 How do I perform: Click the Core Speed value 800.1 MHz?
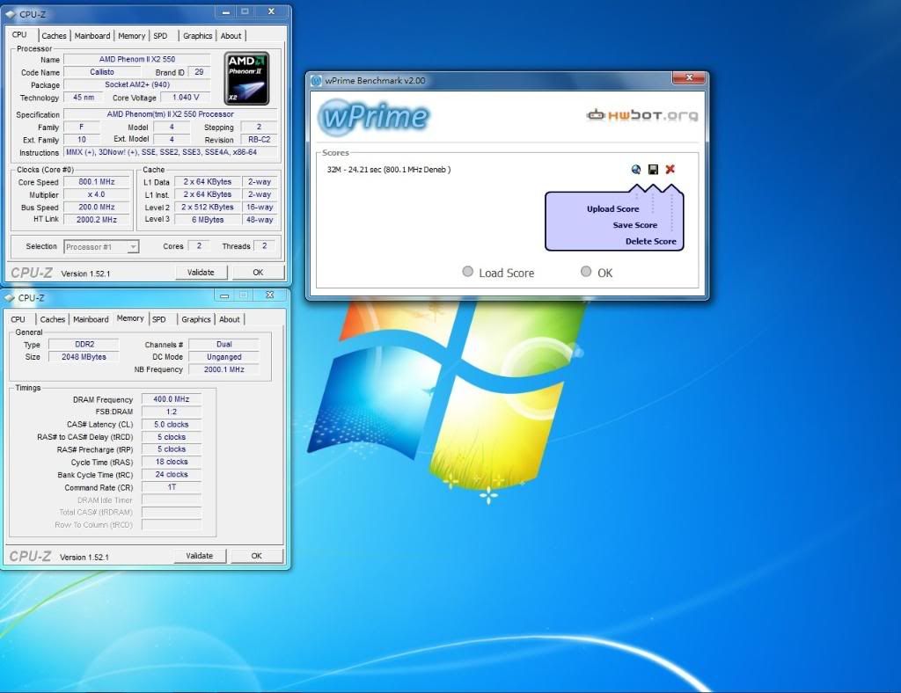pyautogui.click(x=97, y=182)
